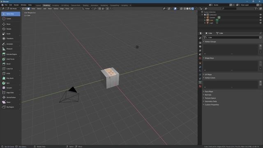Toggle visibility of the Collection row
The image size is (263, 148).
261,15
